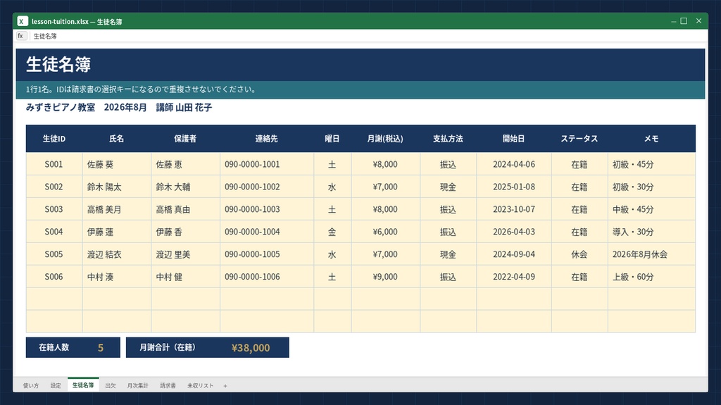721x405 pixels.
Task: Click the 生徒ID column header
Action: 54,139
